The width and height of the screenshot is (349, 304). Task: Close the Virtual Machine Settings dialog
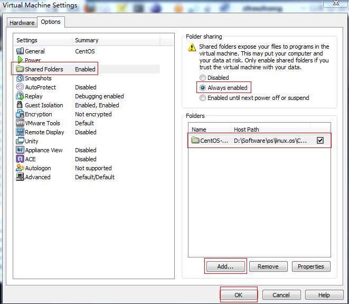click(336, 3)
